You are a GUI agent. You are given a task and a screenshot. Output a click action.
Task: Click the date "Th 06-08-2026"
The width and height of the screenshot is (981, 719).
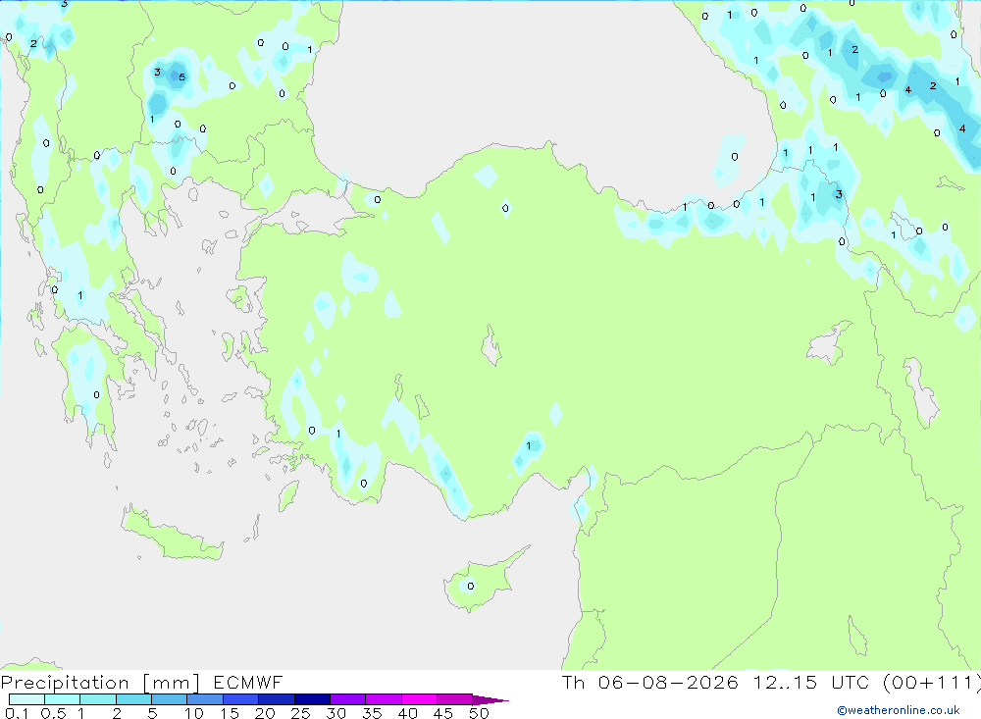(x=650, y=683)
